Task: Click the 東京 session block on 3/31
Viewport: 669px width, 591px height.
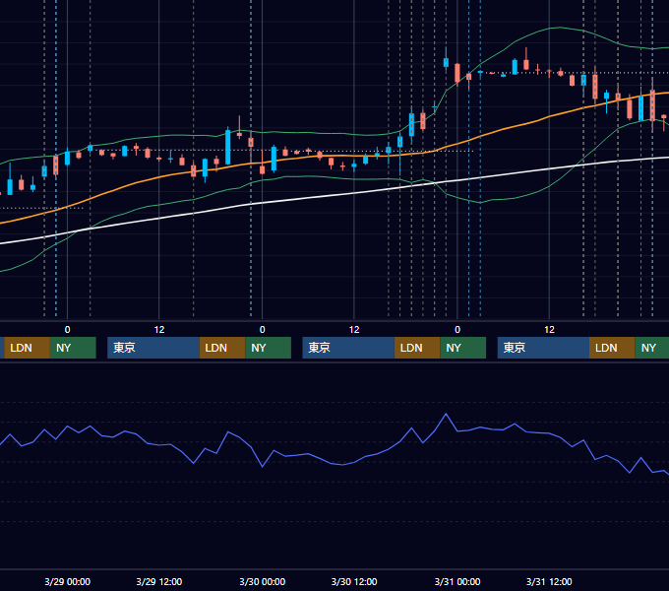Action: [543, 348]
